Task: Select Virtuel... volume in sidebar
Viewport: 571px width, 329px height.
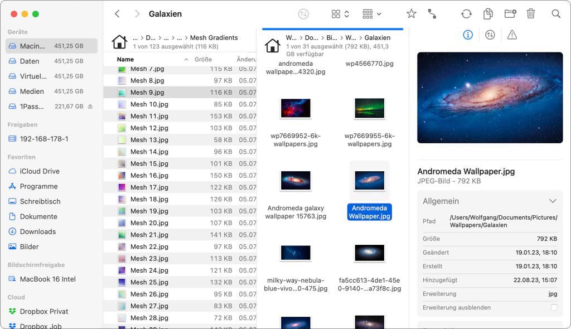Action: tap(51, 76)
